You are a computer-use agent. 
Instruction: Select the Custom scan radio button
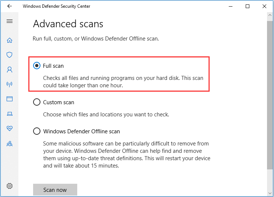click(37, 102)
